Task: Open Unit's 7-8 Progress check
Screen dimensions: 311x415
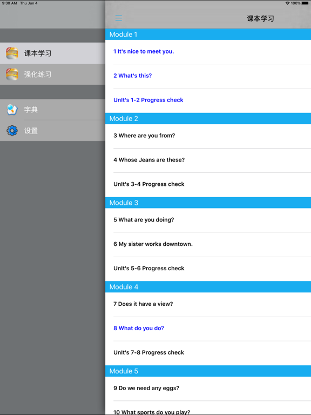Action: click(x=208, y=353)
